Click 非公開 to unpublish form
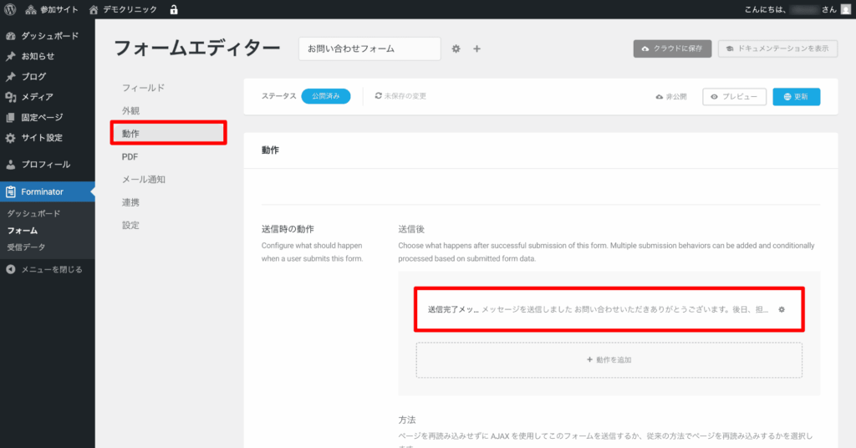Viewport: 856px width, 448px height. (671, 97)
